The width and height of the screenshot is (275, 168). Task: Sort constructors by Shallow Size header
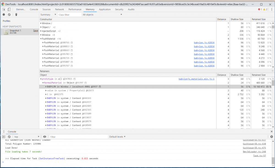(x=240, y=19)
